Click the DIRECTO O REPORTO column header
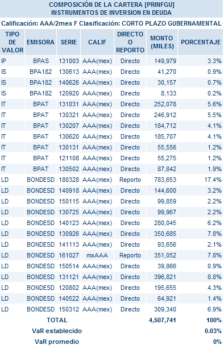Viewport: 224px width, 349px height. coord(130,42)
